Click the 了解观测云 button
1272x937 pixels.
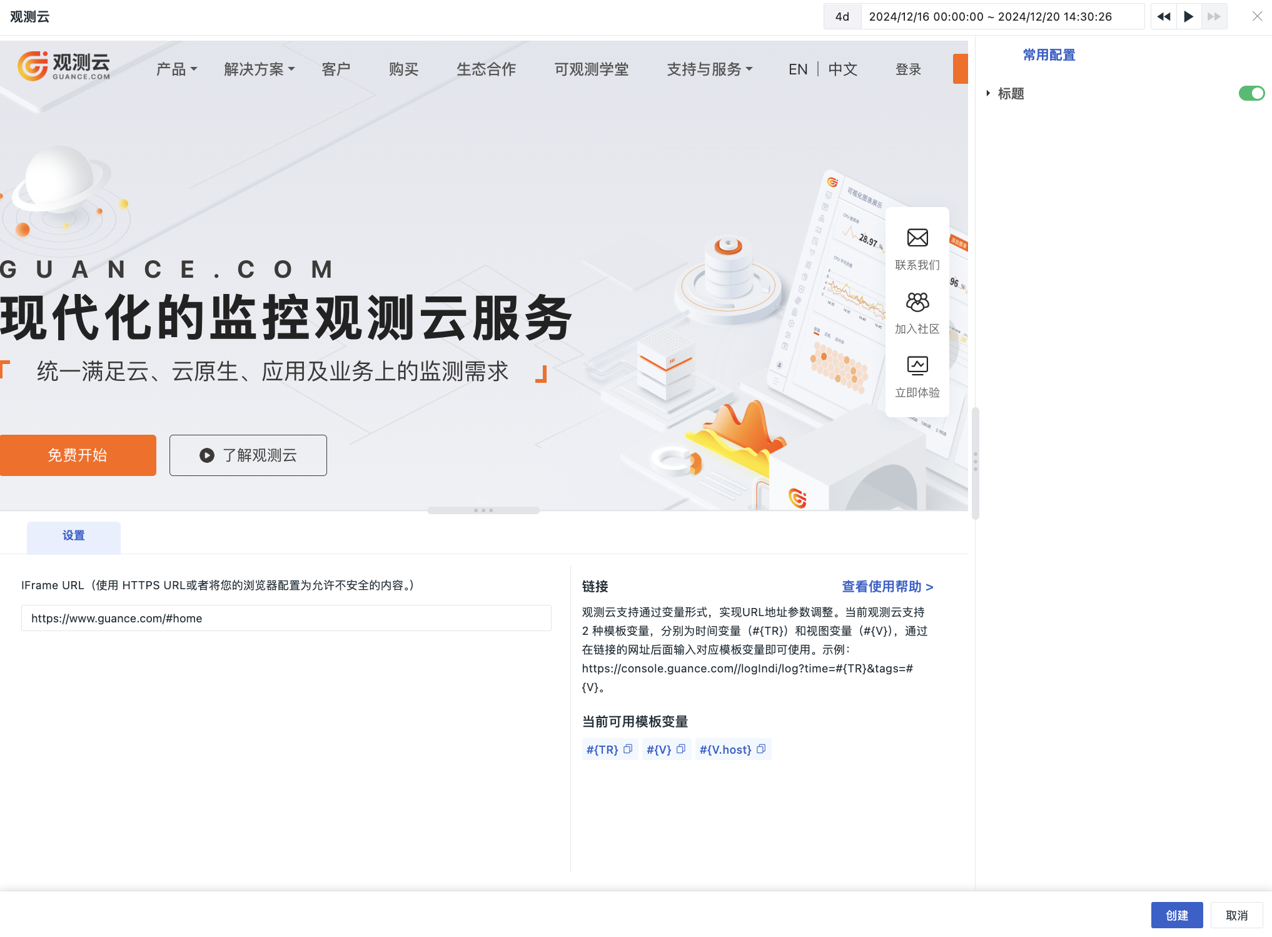[x=248, y=455]
